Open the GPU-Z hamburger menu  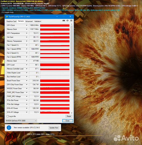[71, 20]
